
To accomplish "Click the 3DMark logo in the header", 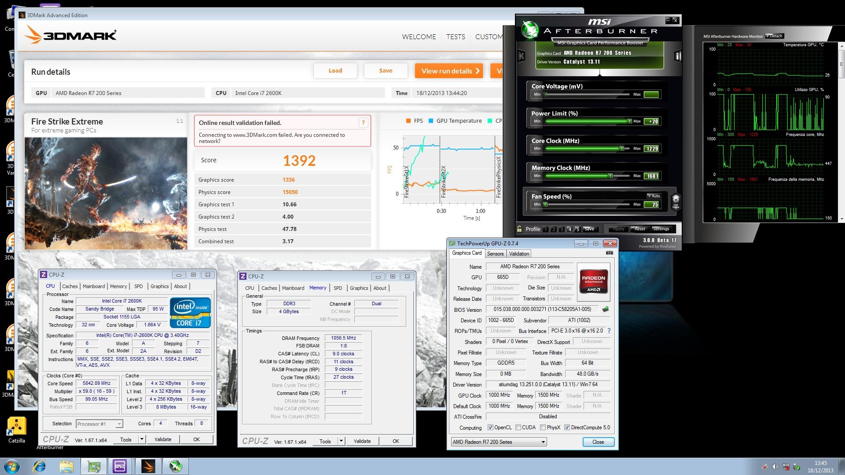I will 70,35.
